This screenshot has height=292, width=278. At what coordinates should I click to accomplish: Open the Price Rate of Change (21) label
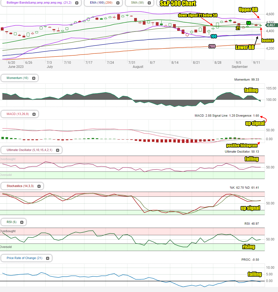click(24, 258)
